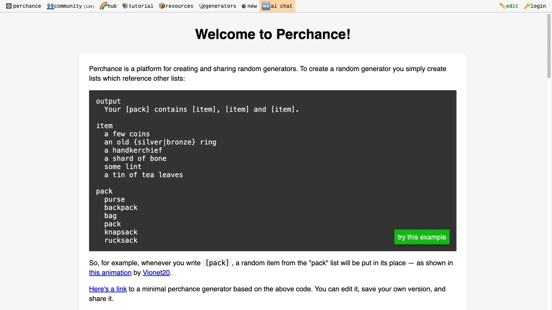Image resolution: width=552 pixels, height=310 pixels.
Task: Click the plus circle new icon
Action: 244,6
